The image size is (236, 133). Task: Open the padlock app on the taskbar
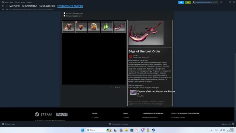[x=148, y=130]
